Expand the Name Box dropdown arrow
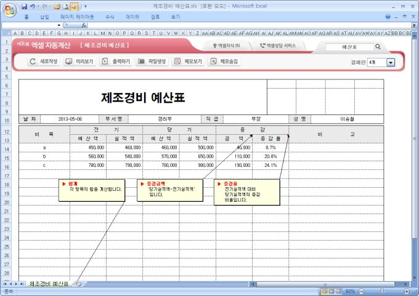The height and width of the screenshot is (296, 419). coord(59,25)
